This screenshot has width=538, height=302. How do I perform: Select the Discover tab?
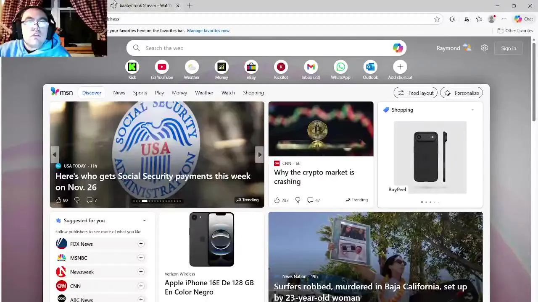[x=92, y=93]
